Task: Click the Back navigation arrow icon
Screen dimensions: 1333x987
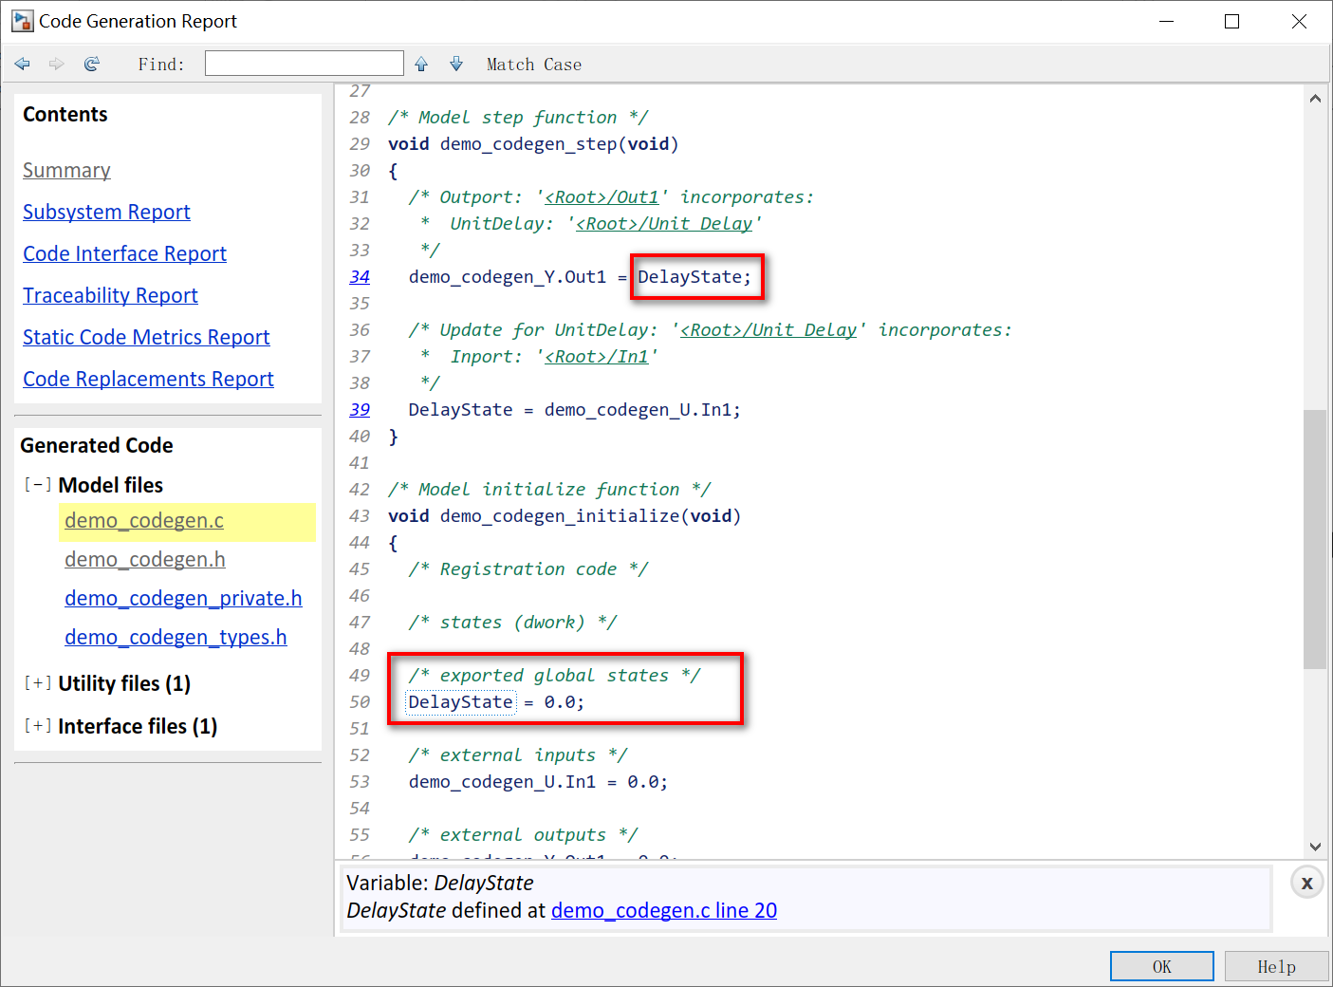Action: pos(23,64)
